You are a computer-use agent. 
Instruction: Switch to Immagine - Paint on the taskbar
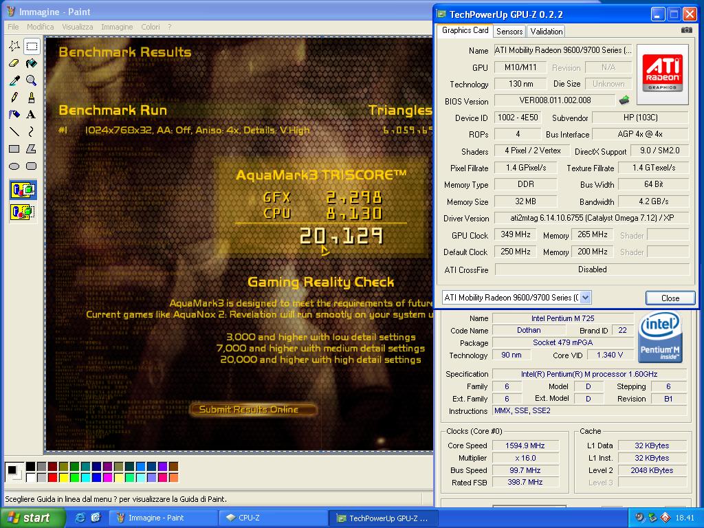coord(164,518)
